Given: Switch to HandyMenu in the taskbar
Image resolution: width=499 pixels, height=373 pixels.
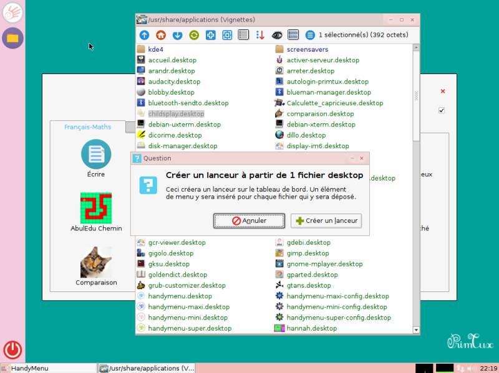Looking at the screenshot, I should click(49, 368).
